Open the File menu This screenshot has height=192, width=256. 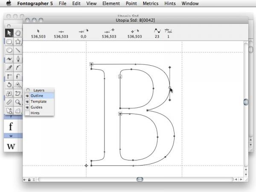[63, 3]
